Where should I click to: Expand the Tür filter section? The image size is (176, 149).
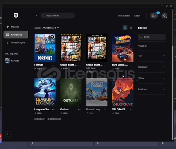[x=152, y=56]
